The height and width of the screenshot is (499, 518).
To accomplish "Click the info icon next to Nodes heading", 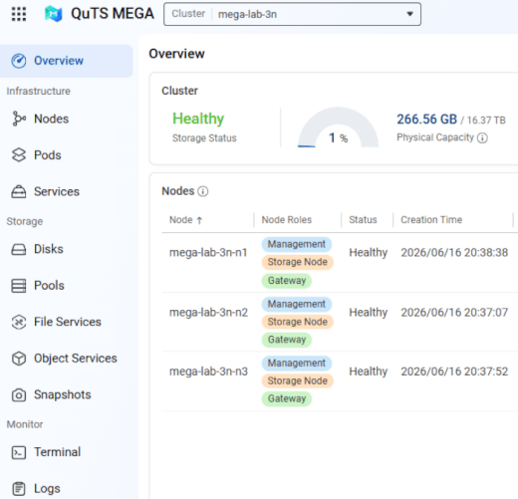I will coord(203,191).
